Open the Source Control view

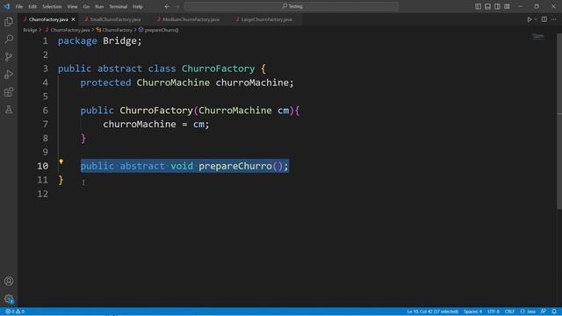[9, 56]
